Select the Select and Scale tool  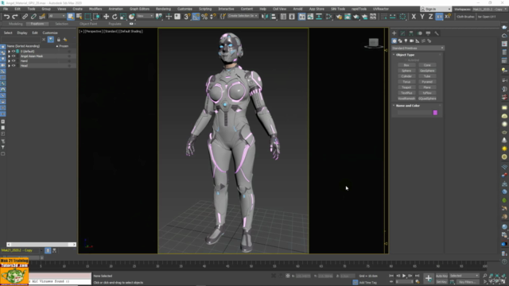(123, 17)
